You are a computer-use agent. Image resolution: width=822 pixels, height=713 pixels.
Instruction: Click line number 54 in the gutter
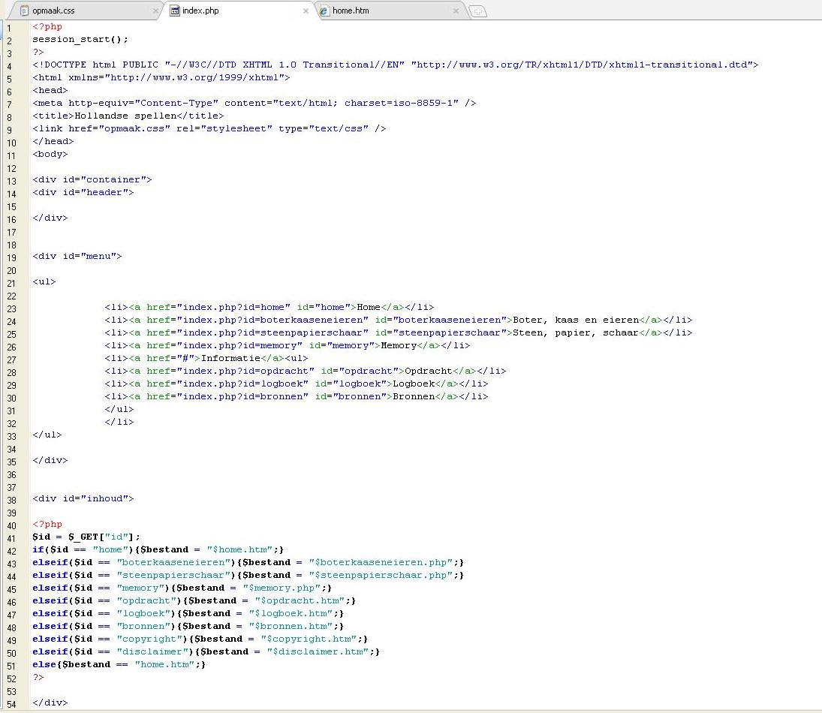pos(11,703)
